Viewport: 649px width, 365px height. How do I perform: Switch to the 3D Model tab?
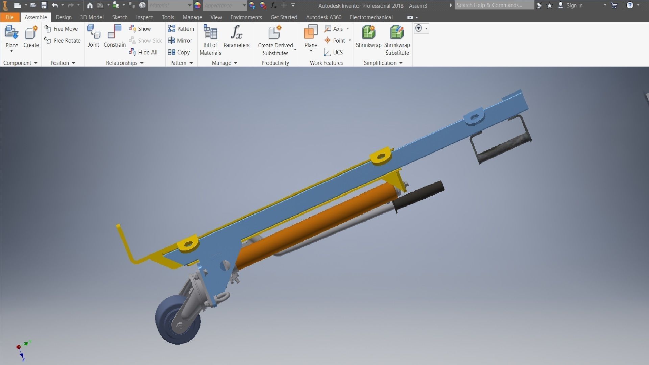92,17
